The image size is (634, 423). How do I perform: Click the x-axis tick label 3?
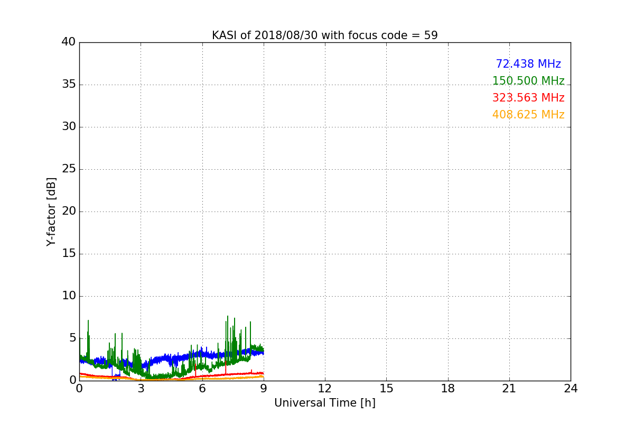(x=141, y=389)
